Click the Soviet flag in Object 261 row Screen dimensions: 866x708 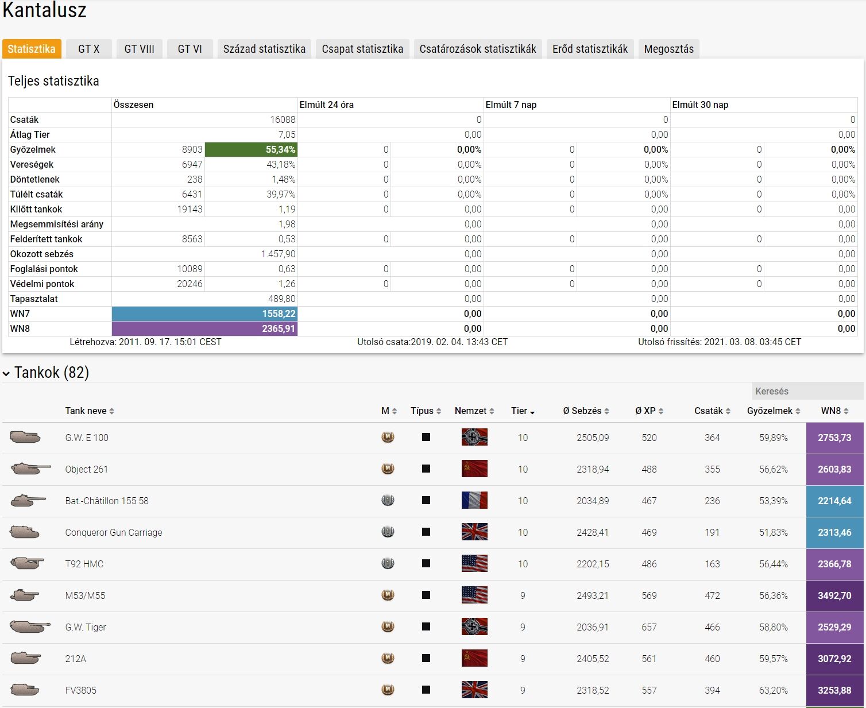(x=474, y=469)
